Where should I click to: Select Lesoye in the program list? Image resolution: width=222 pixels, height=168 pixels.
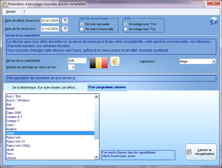[x=50, y=158]
